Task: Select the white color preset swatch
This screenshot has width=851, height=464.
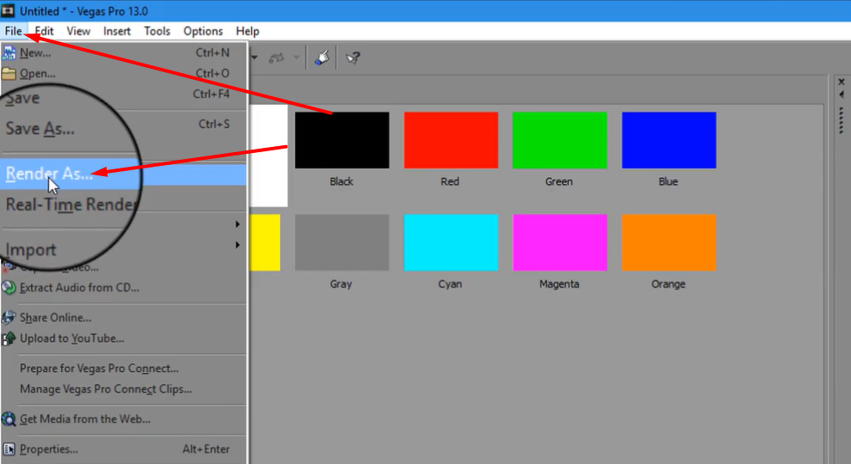Action: click(268, 156)
